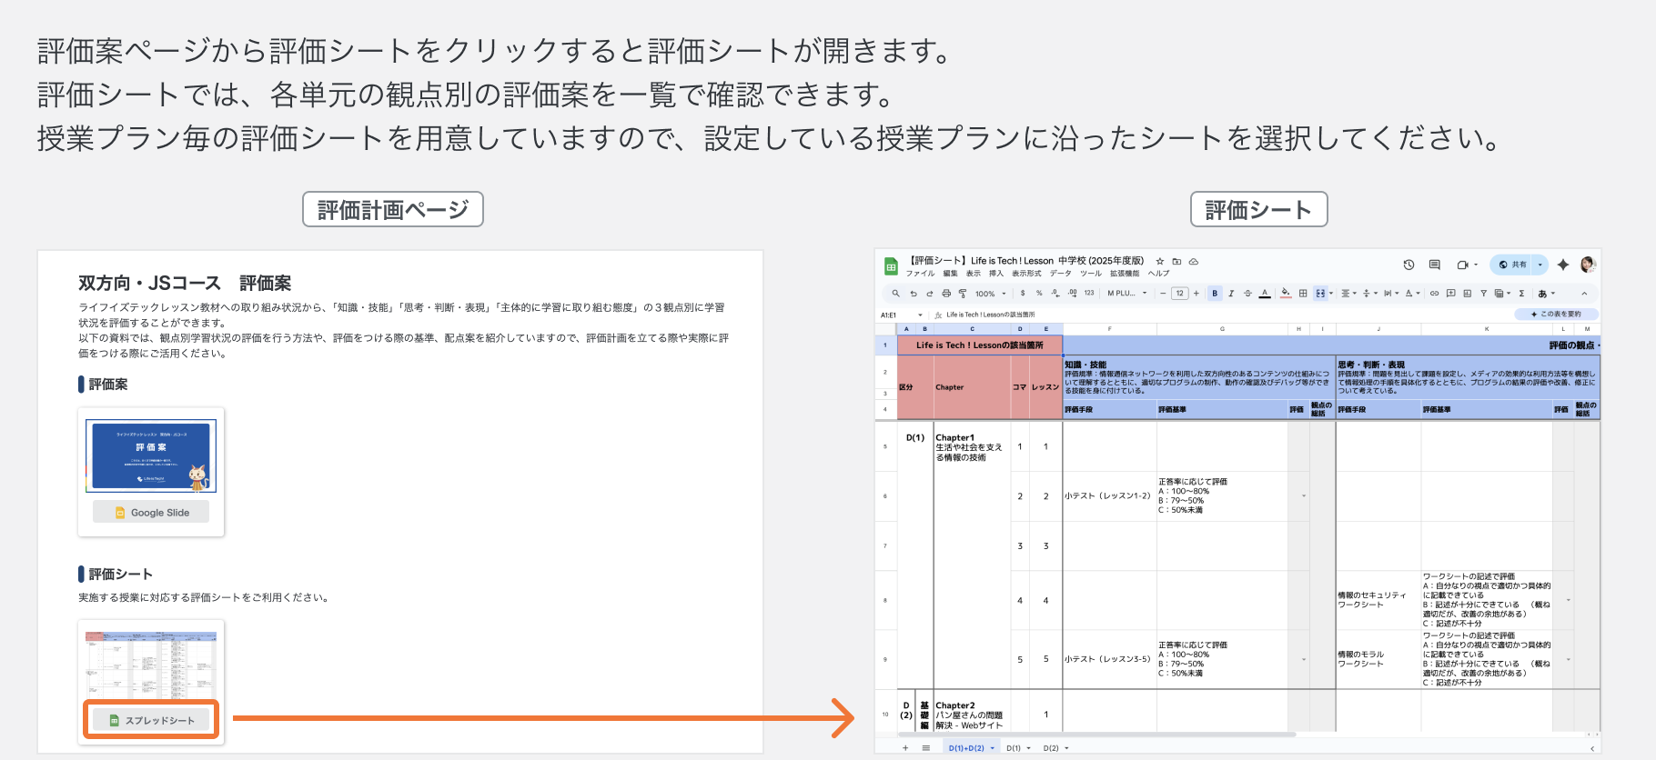Decrease the font size with minus

point(1163,293)
